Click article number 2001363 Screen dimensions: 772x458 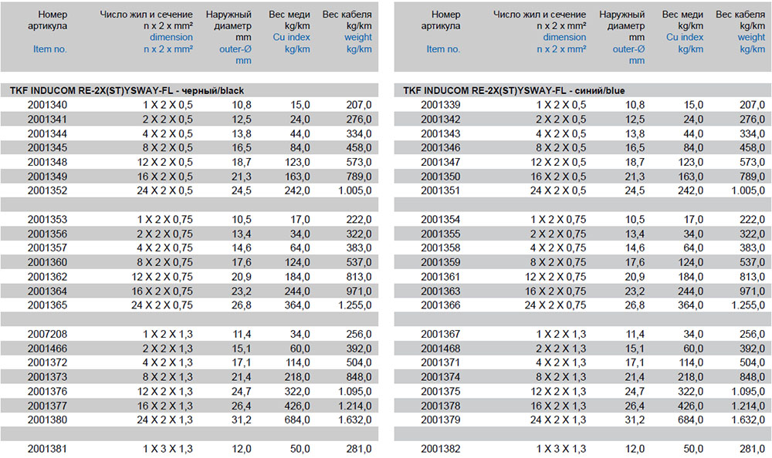pos(441,291)
